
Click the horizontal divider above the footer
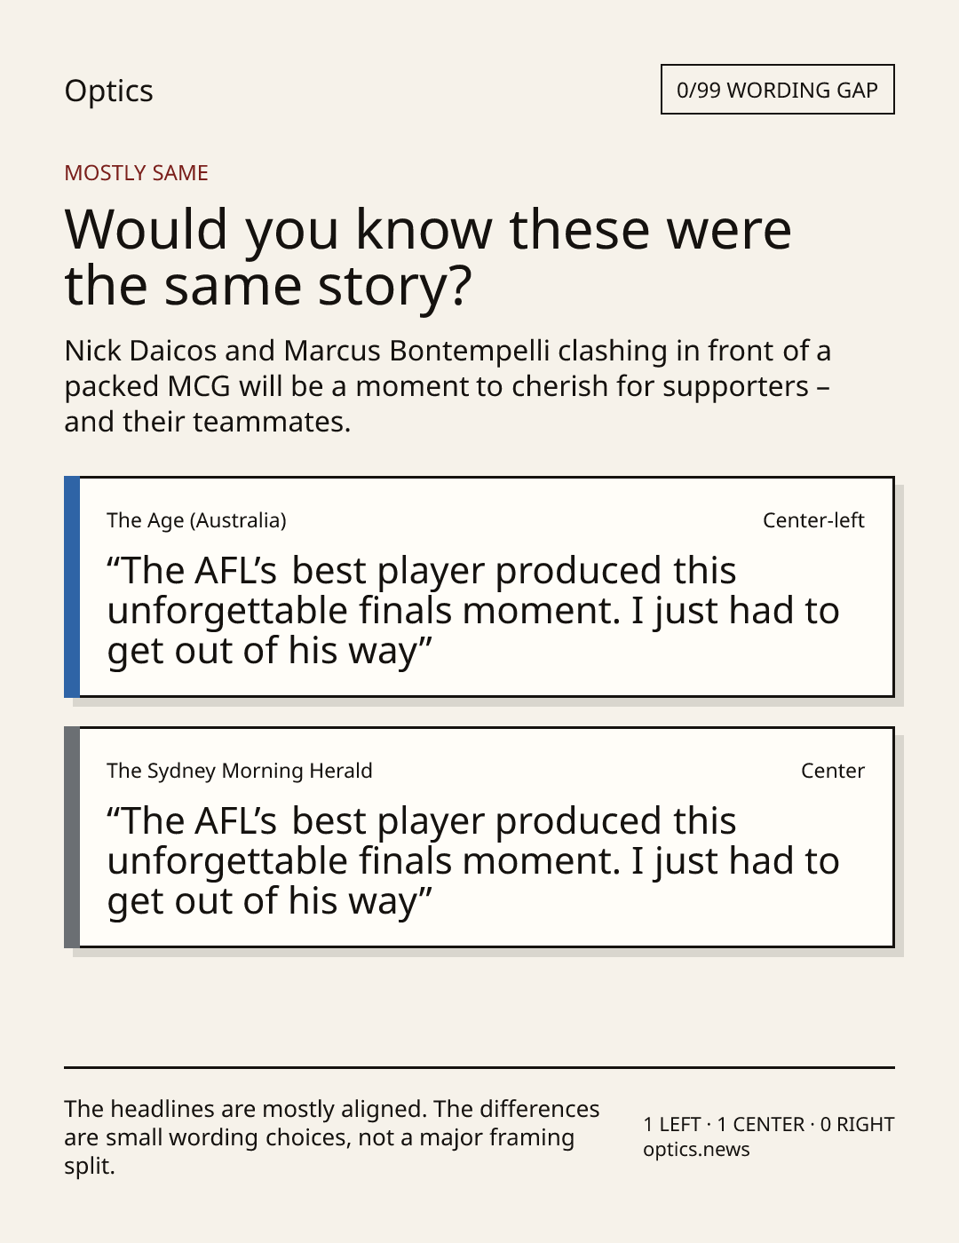479,1067
